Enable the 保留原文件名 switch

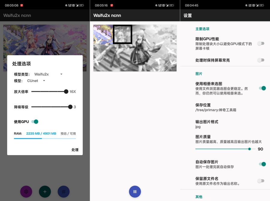point(261,181)
